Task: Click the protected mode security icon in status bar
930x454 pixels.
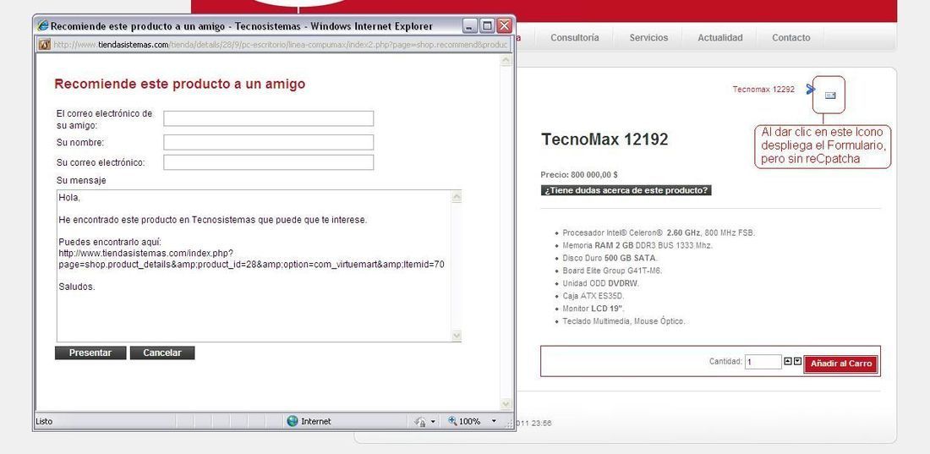Action: click(420, 421)
